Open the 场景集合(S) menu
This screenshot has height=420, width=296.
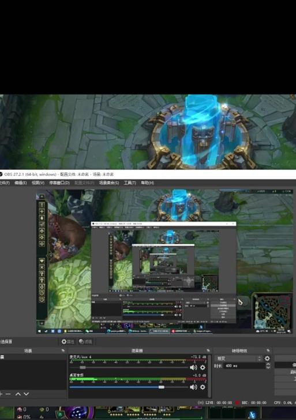(109, 183)
